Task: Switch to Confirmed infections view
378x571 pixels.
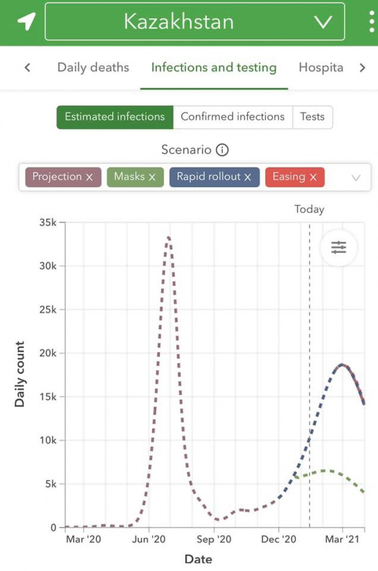Action: click(232, 117)
